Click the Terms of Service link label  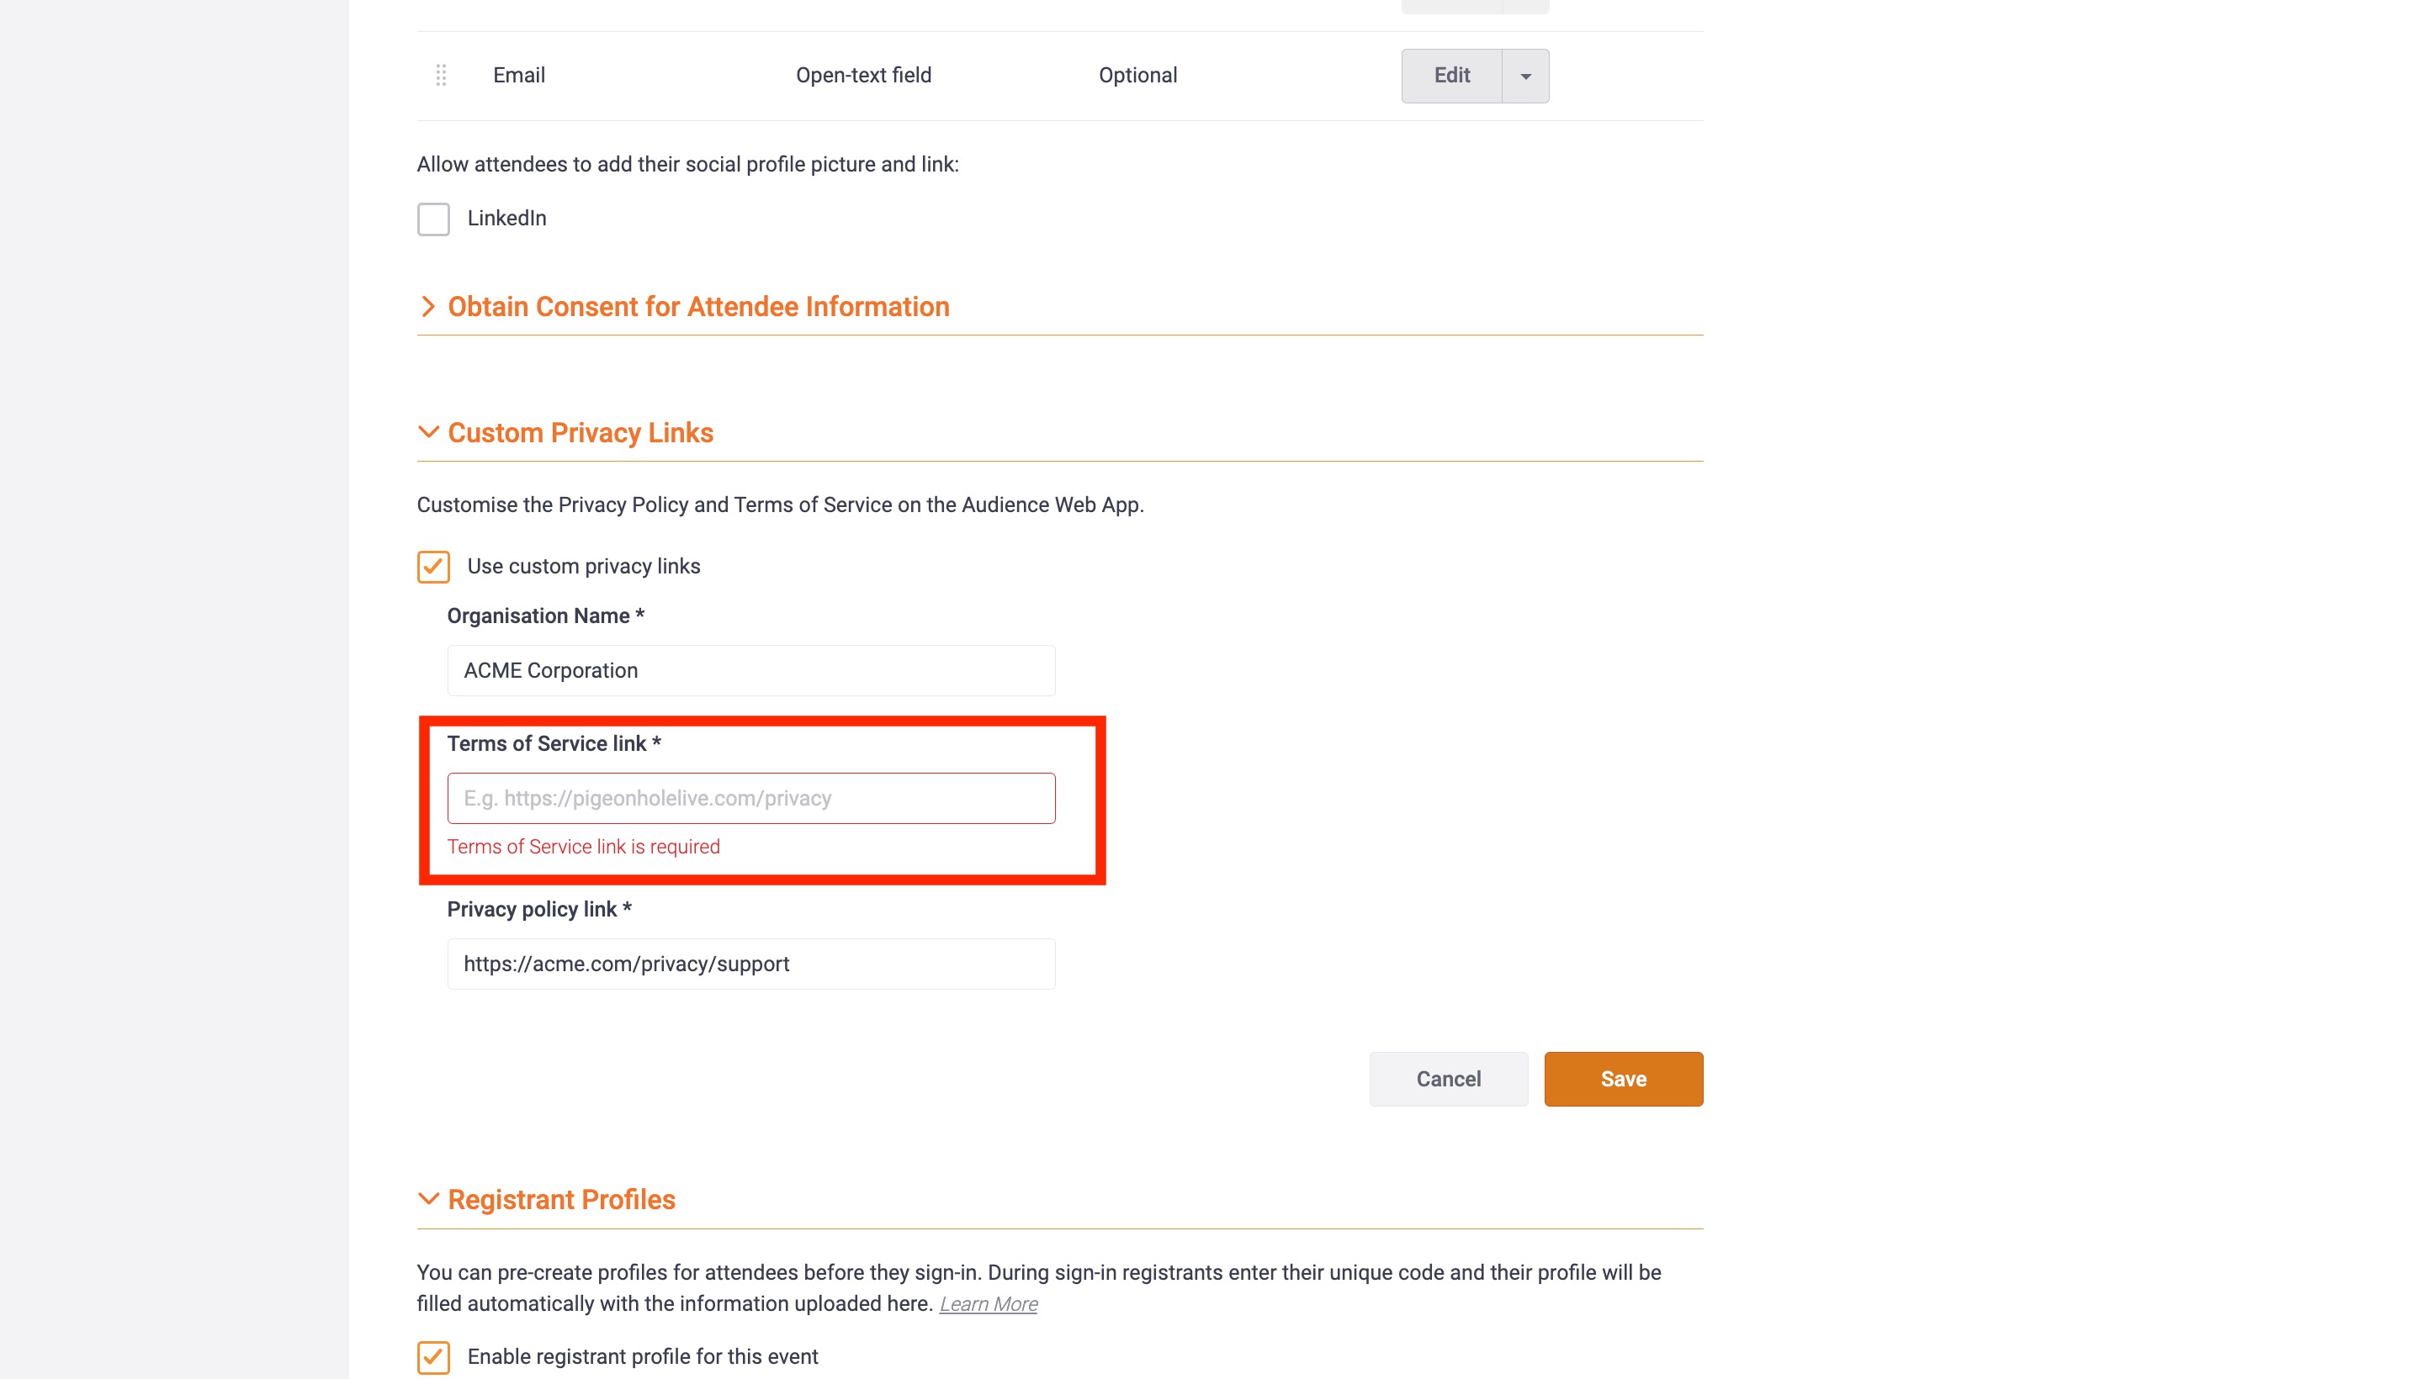pos(554,743)
